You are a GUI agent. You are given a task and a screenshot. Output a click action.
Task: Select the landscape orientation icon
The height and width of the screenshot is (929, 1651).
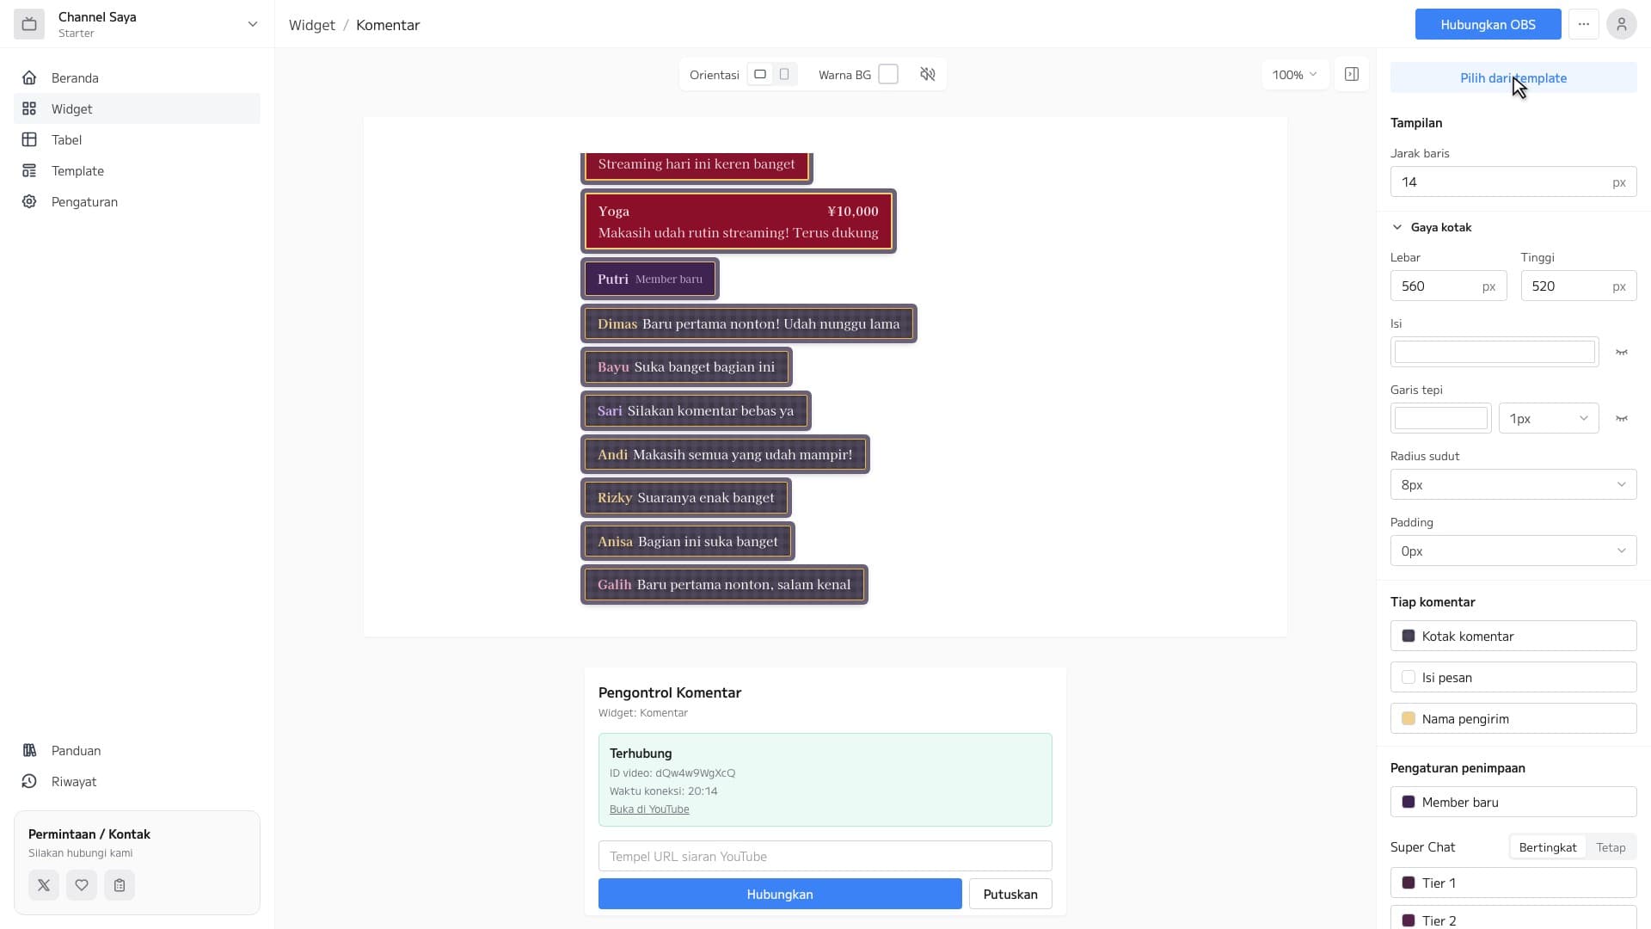tap(760, 75)
